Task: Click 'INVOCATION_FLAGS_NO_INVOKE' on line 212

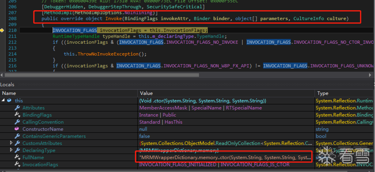Action: click(202, 42)
